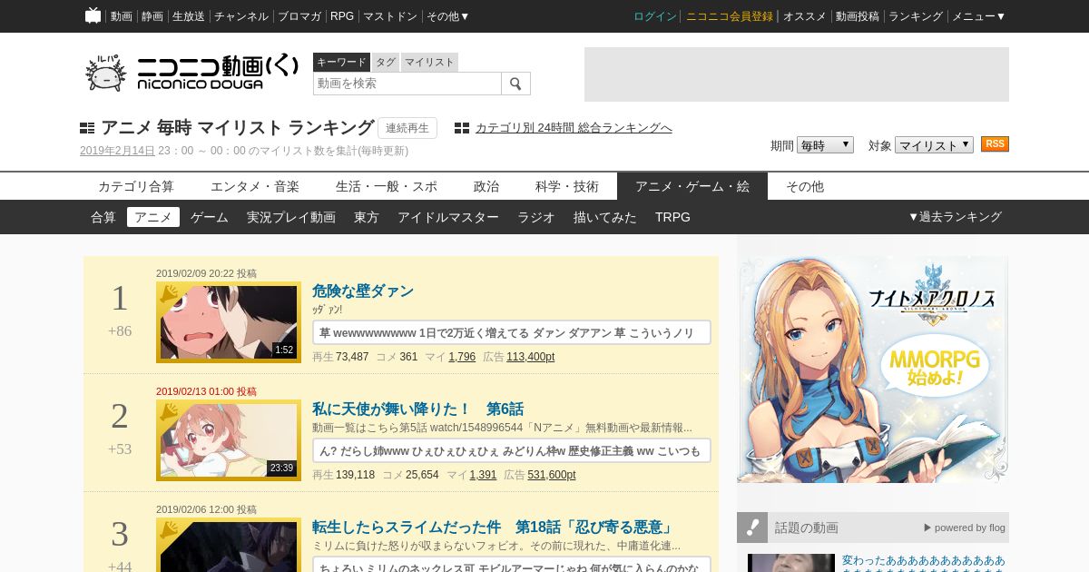Click the 113,400pt 広告 link
Image resolution: width=1089 pixels, height=572 pixels.
pyautogui.click(x=530, y=357)
